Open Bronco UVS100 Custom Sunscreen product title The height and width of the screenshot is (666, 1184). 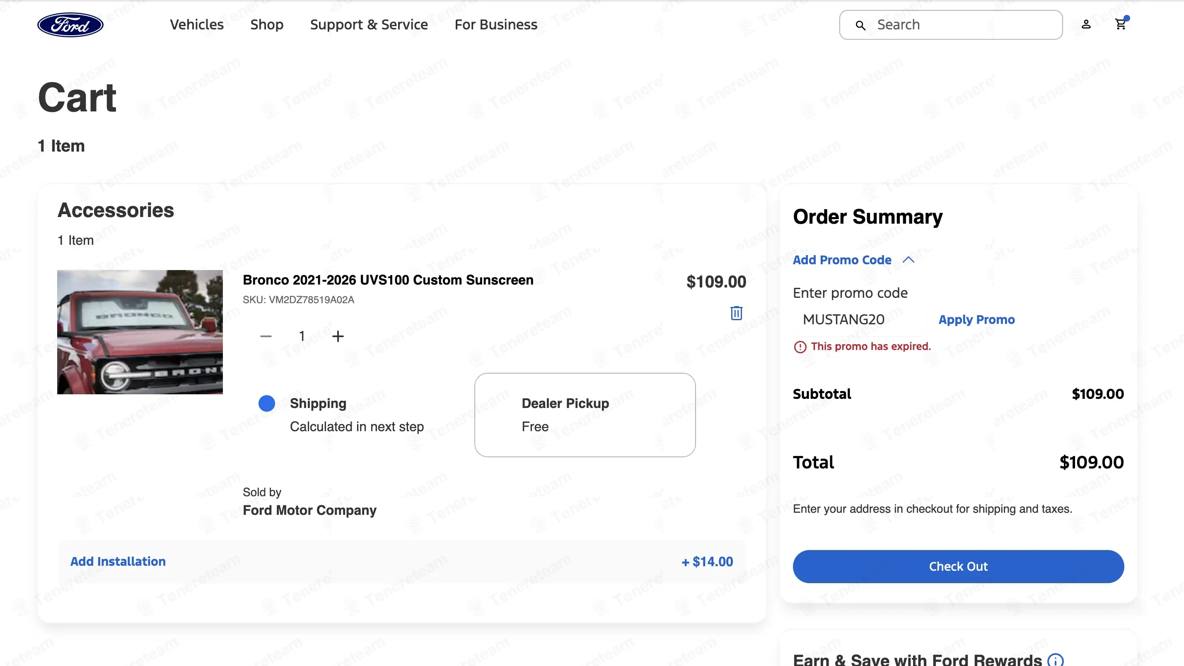(x=388, y=280)
